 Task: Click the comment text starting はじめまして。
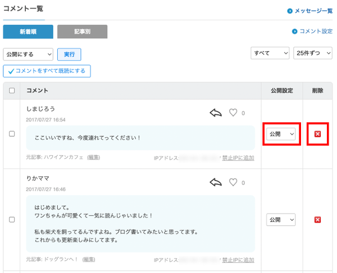[116, 224]
